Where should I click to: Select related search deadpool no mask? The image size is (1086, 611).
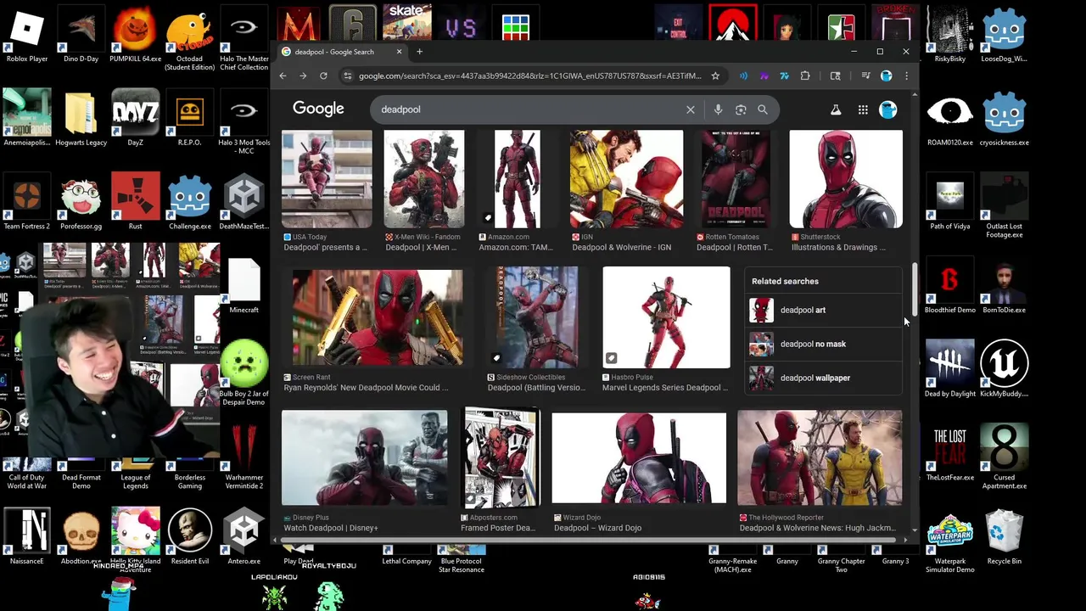823,344
